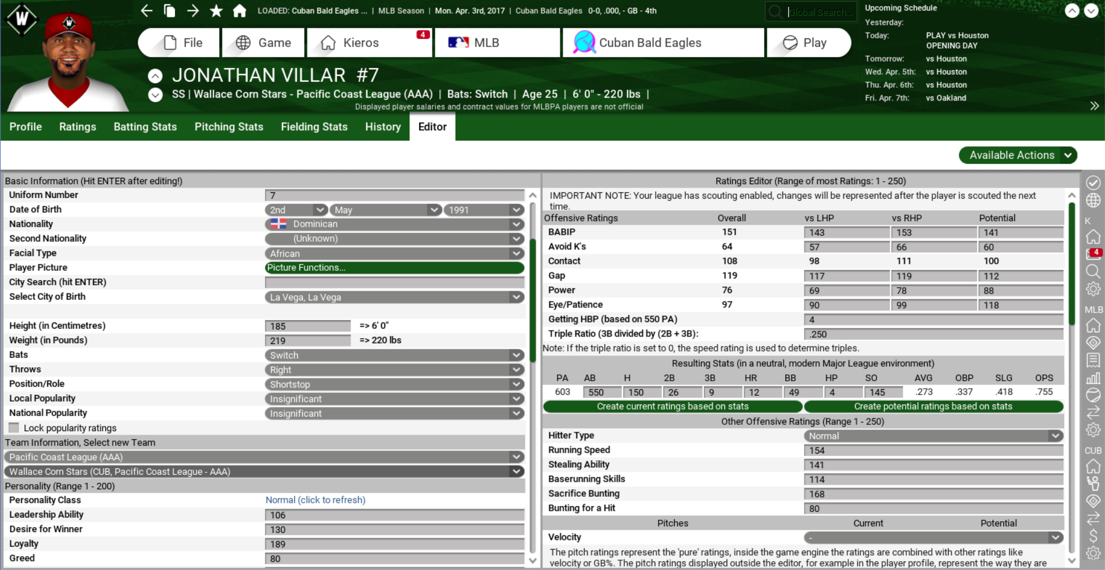The width and height of the screenshot is (1105, 570).
Task: Toggle the Lock popularity ratings checkbox
Action: pyautogui.click(x=14, y=428)
